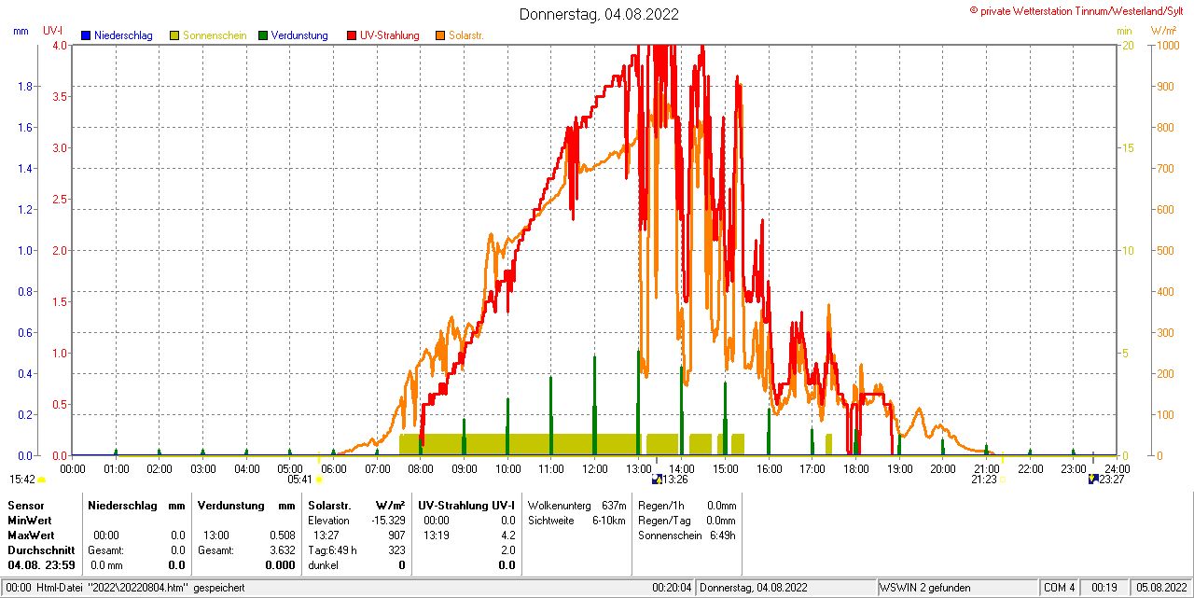The height and width of the screenshot is (598, 1194).
Task: Click the 06:00 time axis label
Action: point(334,468)
